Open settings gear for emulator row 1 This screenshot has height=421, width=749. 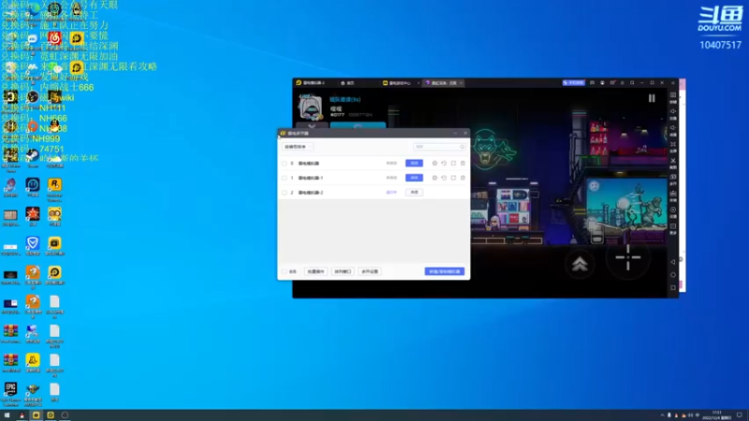pyautogui.click(x=434, y=178)
